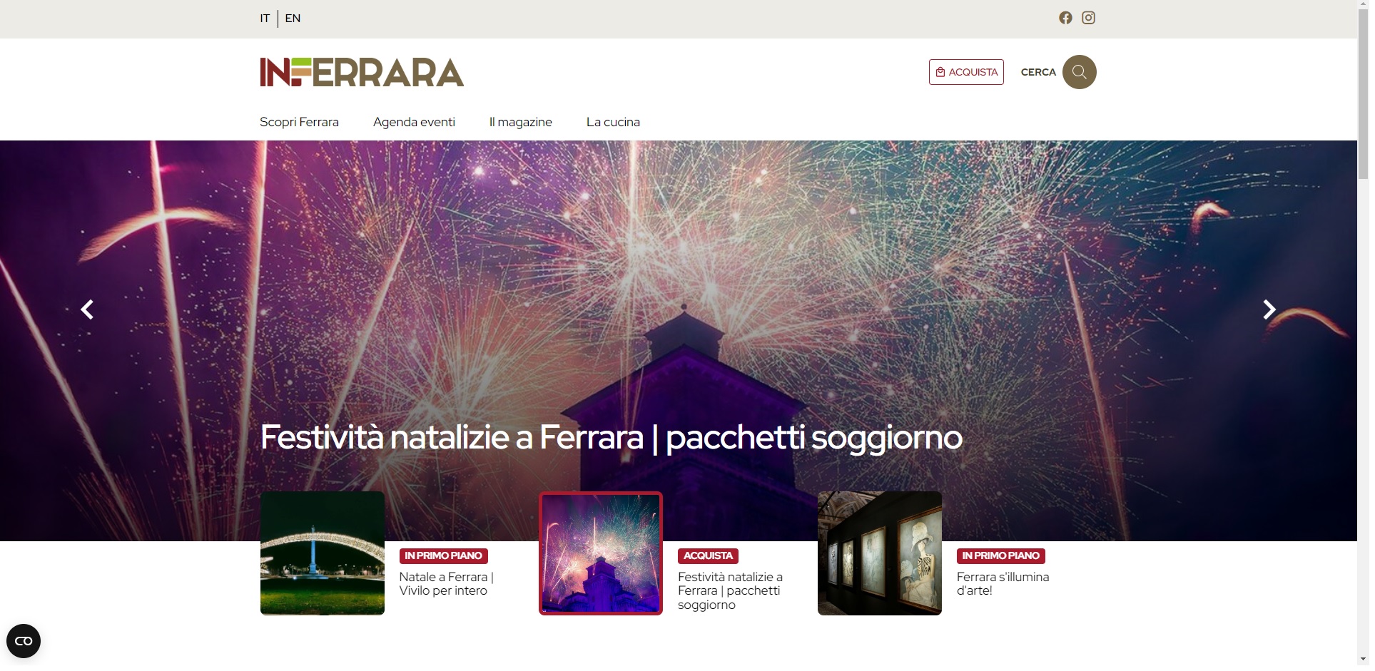This screenshot has height=671, width=1375.
Task: Switch language to EN
Action: (x=294, y=19)
